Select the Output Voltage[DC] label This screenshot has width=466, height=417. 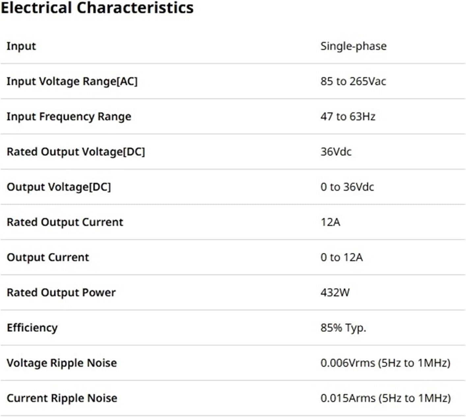point(59,187)
